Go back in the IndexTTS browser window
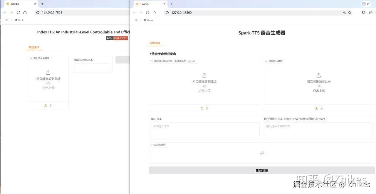376x194 pixels. (5, 13)
